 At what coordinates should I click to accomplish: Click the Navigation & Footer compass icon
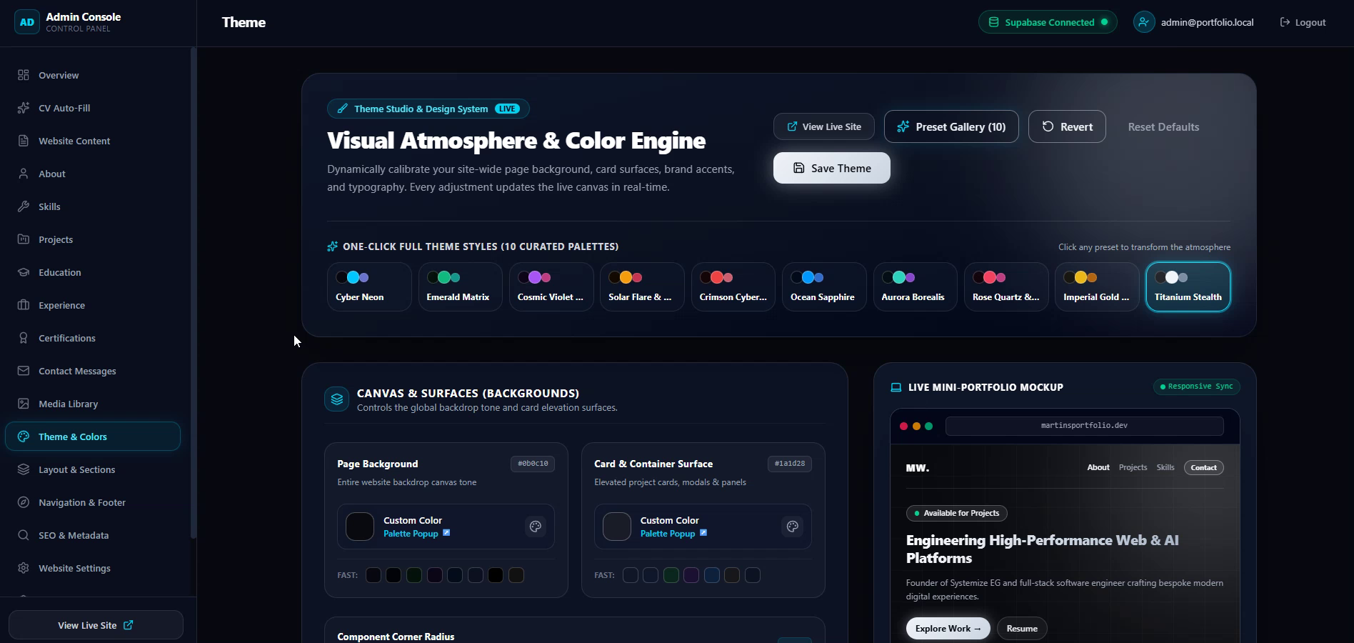tap(24, 502)
